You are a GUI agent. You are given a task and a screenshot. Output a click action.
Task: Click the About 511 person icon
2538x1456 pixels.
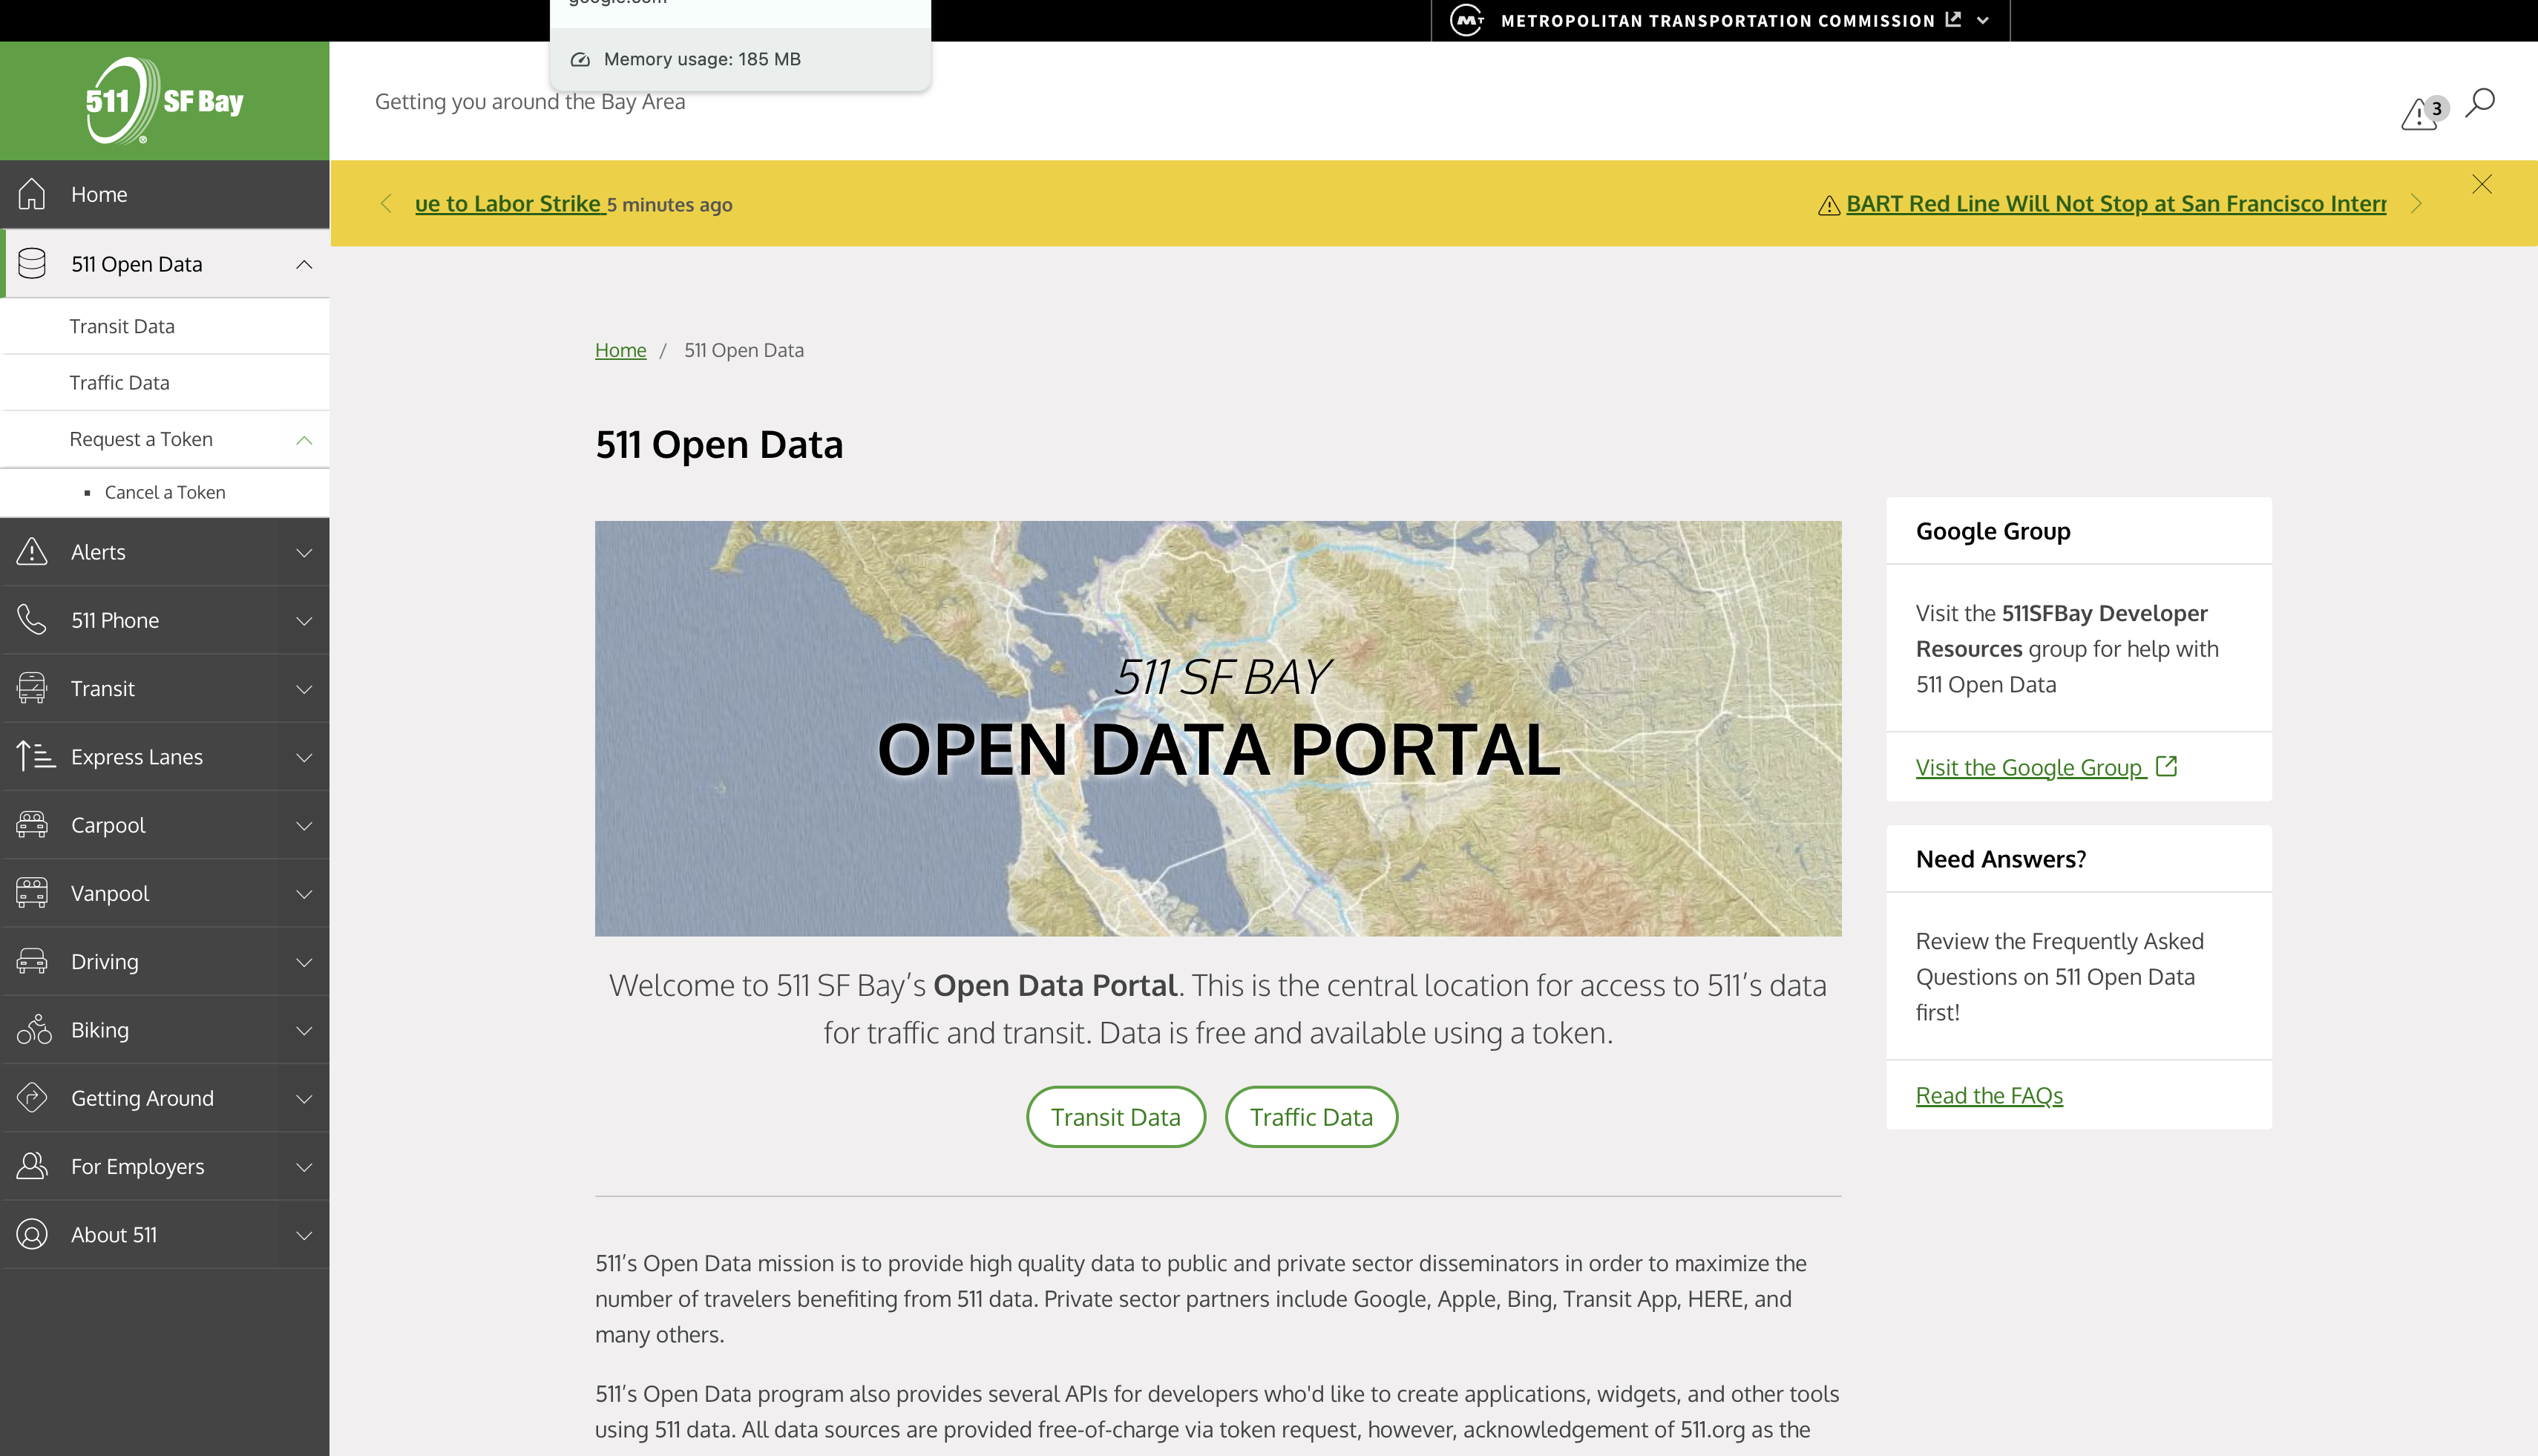point(32,1234)
